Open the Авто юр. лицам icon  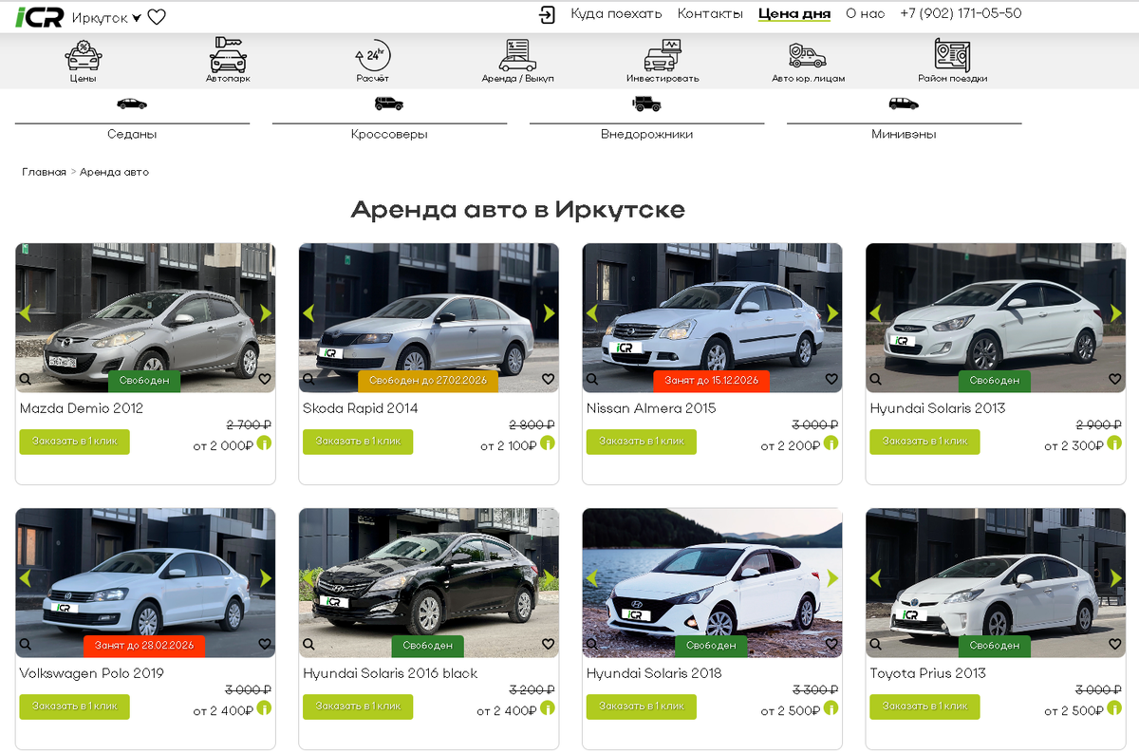tap(808, 55)
